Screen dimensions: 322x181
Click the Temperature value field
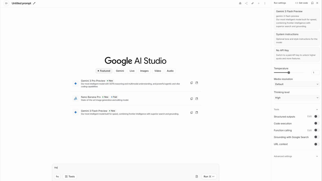(x=316, y=73)
